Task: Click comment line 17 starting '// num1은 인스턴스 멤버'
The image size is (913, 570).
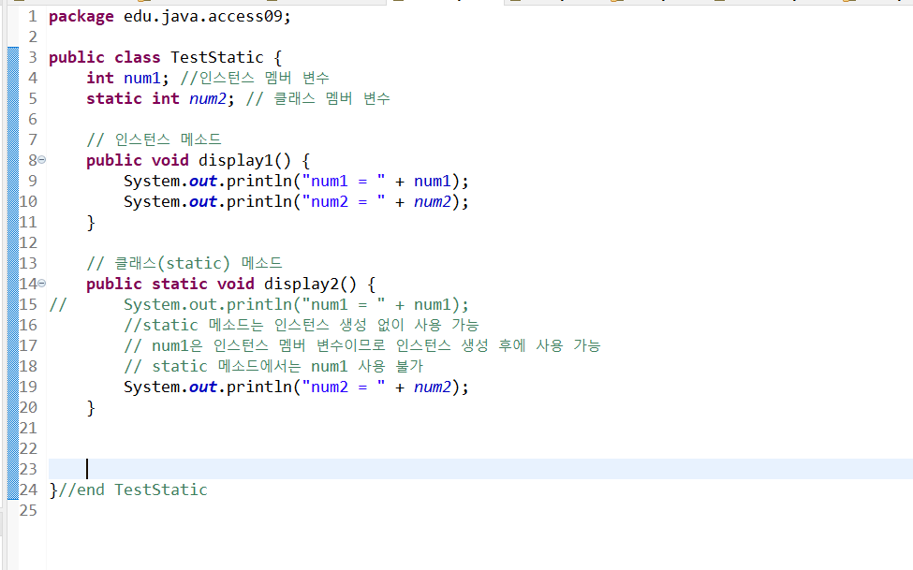Action: tap(361, 346)
